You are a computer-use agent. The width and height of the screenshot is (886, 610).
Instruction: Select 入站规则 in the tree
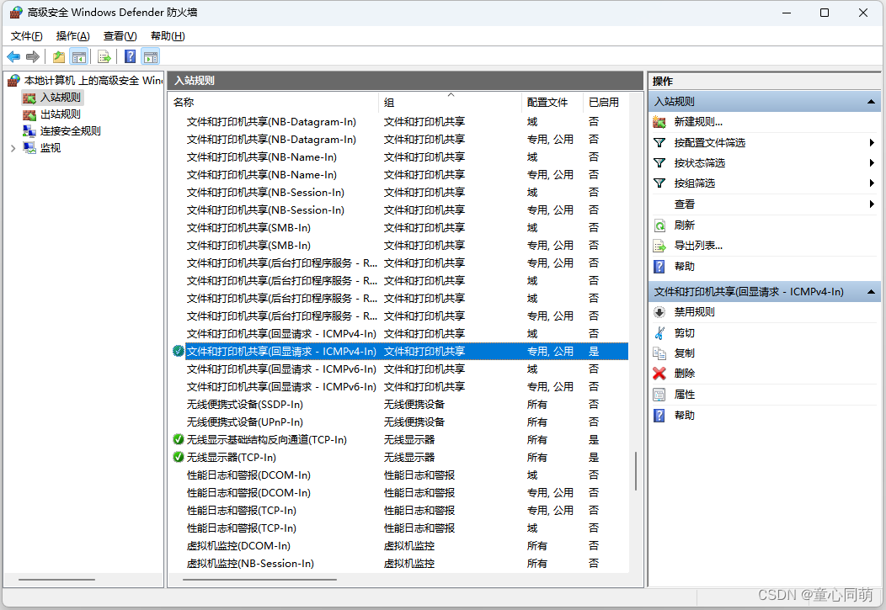coord(61,98)
